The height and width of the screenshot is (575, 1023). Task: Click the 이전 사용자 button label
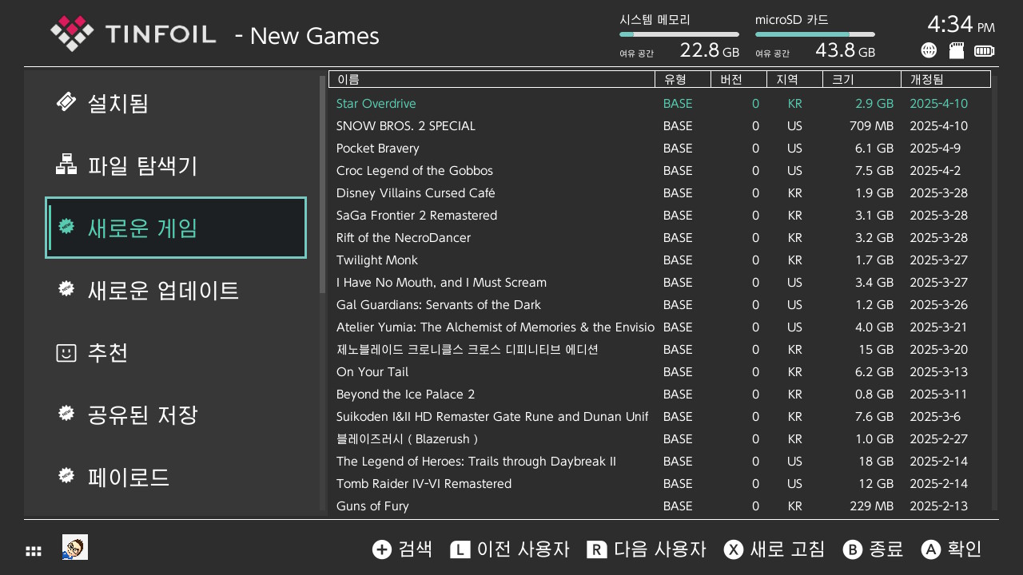523,549
